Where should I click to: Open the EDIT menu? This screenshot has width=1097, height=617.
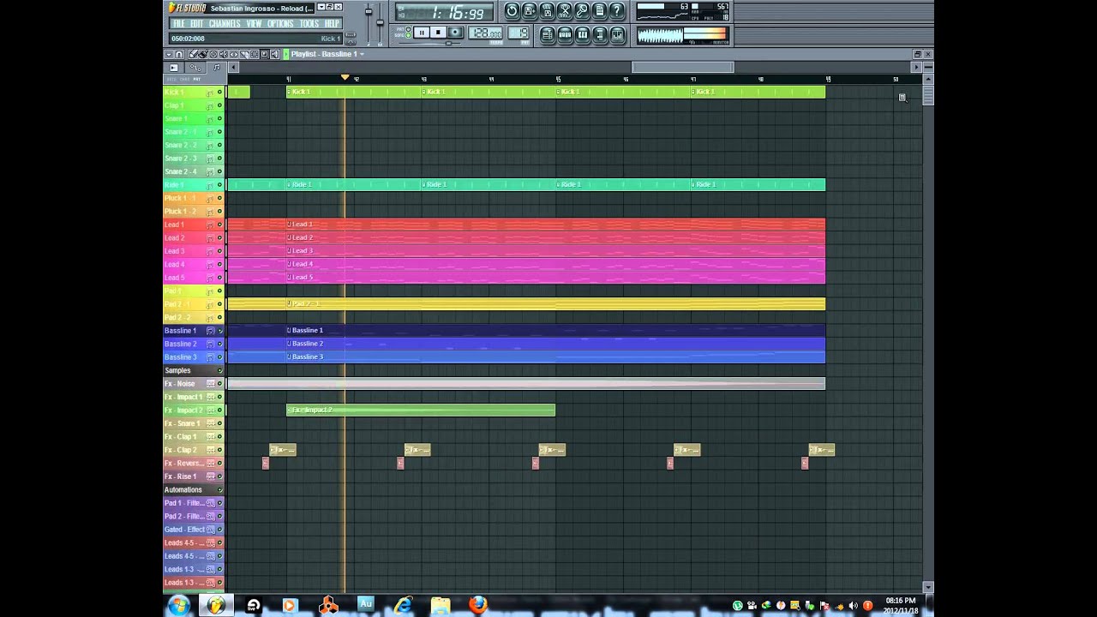(x=197, y=23)
